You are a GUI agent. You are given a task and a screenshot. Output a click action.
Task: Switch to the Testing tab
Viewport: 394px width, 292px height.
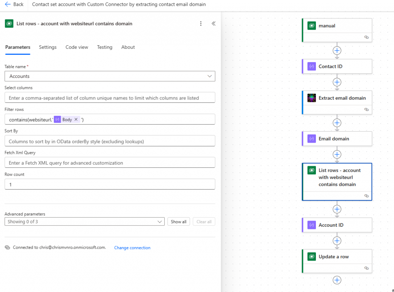pyautogui.click(x=104, y=47)
